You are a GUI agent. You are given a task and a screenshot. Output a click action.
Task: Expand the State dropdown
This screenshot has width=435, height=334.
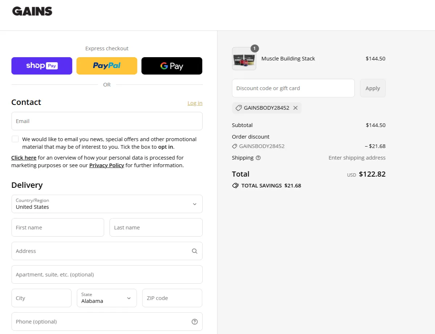tap(107, 298)
